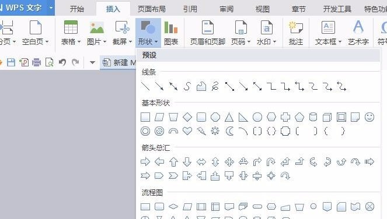Image resolution: width=387 pixels, height=219 pixels.
Task: Select the sun shape
Action: 215,131
